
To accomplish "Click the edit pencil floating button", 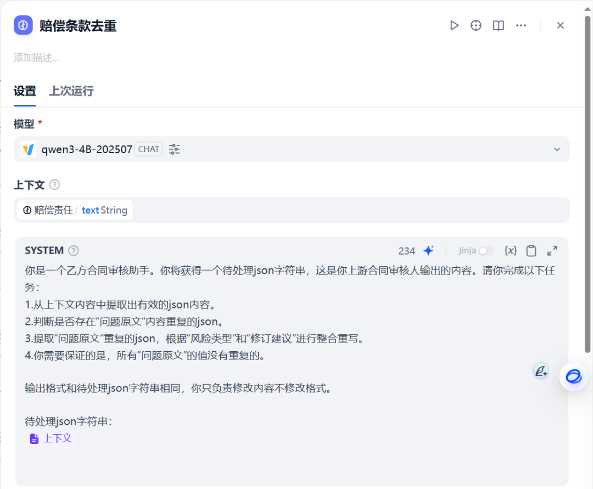I will tap(541, 371).
